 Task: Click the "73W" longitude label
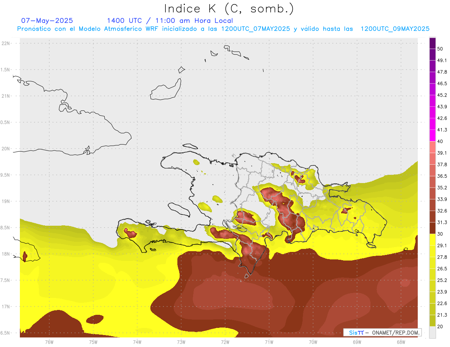pos(181,342)
